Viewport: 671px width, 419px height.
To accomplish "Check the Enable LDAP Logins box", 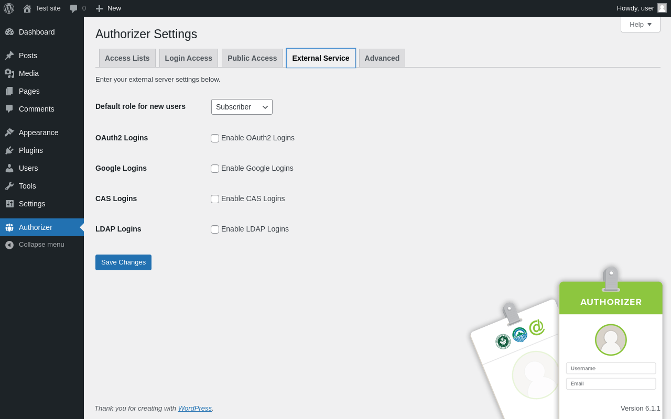I will [x=215, y=229].
